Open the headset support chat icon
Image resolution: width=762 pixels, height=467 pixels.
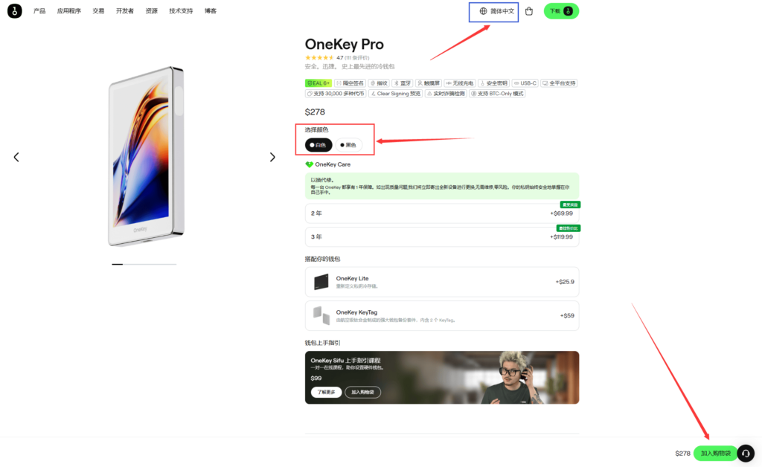pos(746,453)
